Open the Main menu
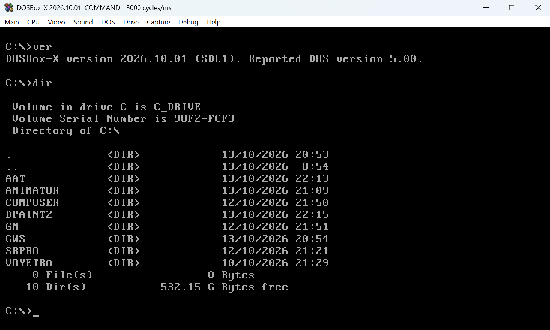Screen dimensions: 550x330 tap(12, 22)
